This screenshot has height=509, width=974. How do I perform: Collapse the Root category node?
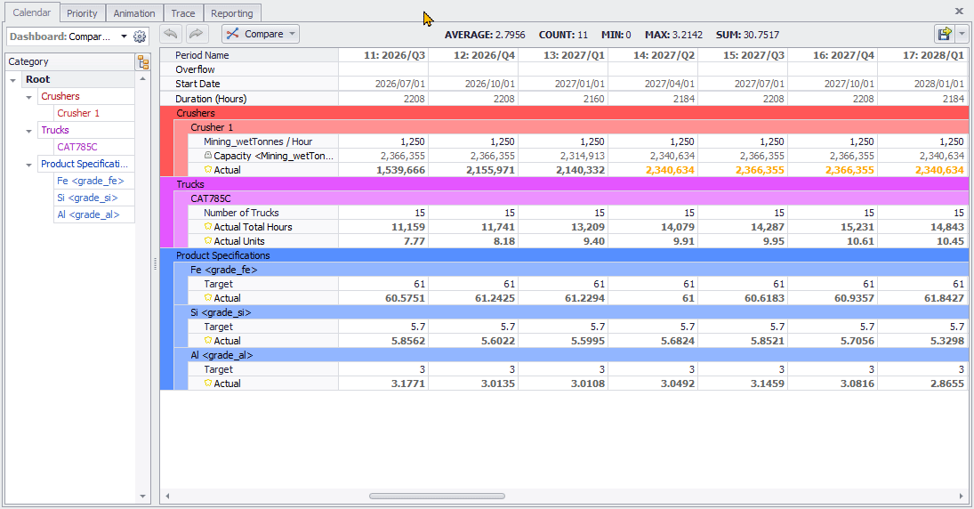13,80
